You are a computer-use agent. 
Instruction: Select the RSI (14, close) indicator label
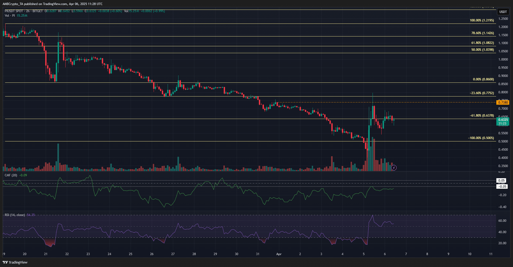(x=14, y=215)
